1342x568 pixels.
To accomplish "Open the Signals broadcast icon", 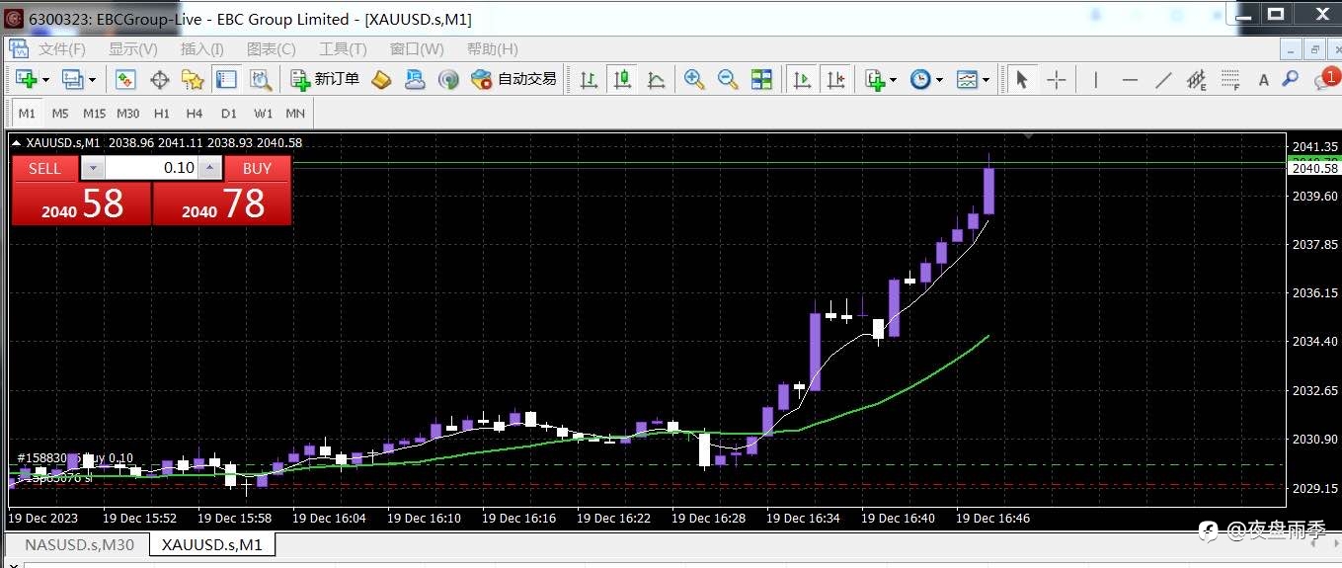I will click(x=448, y=80).
